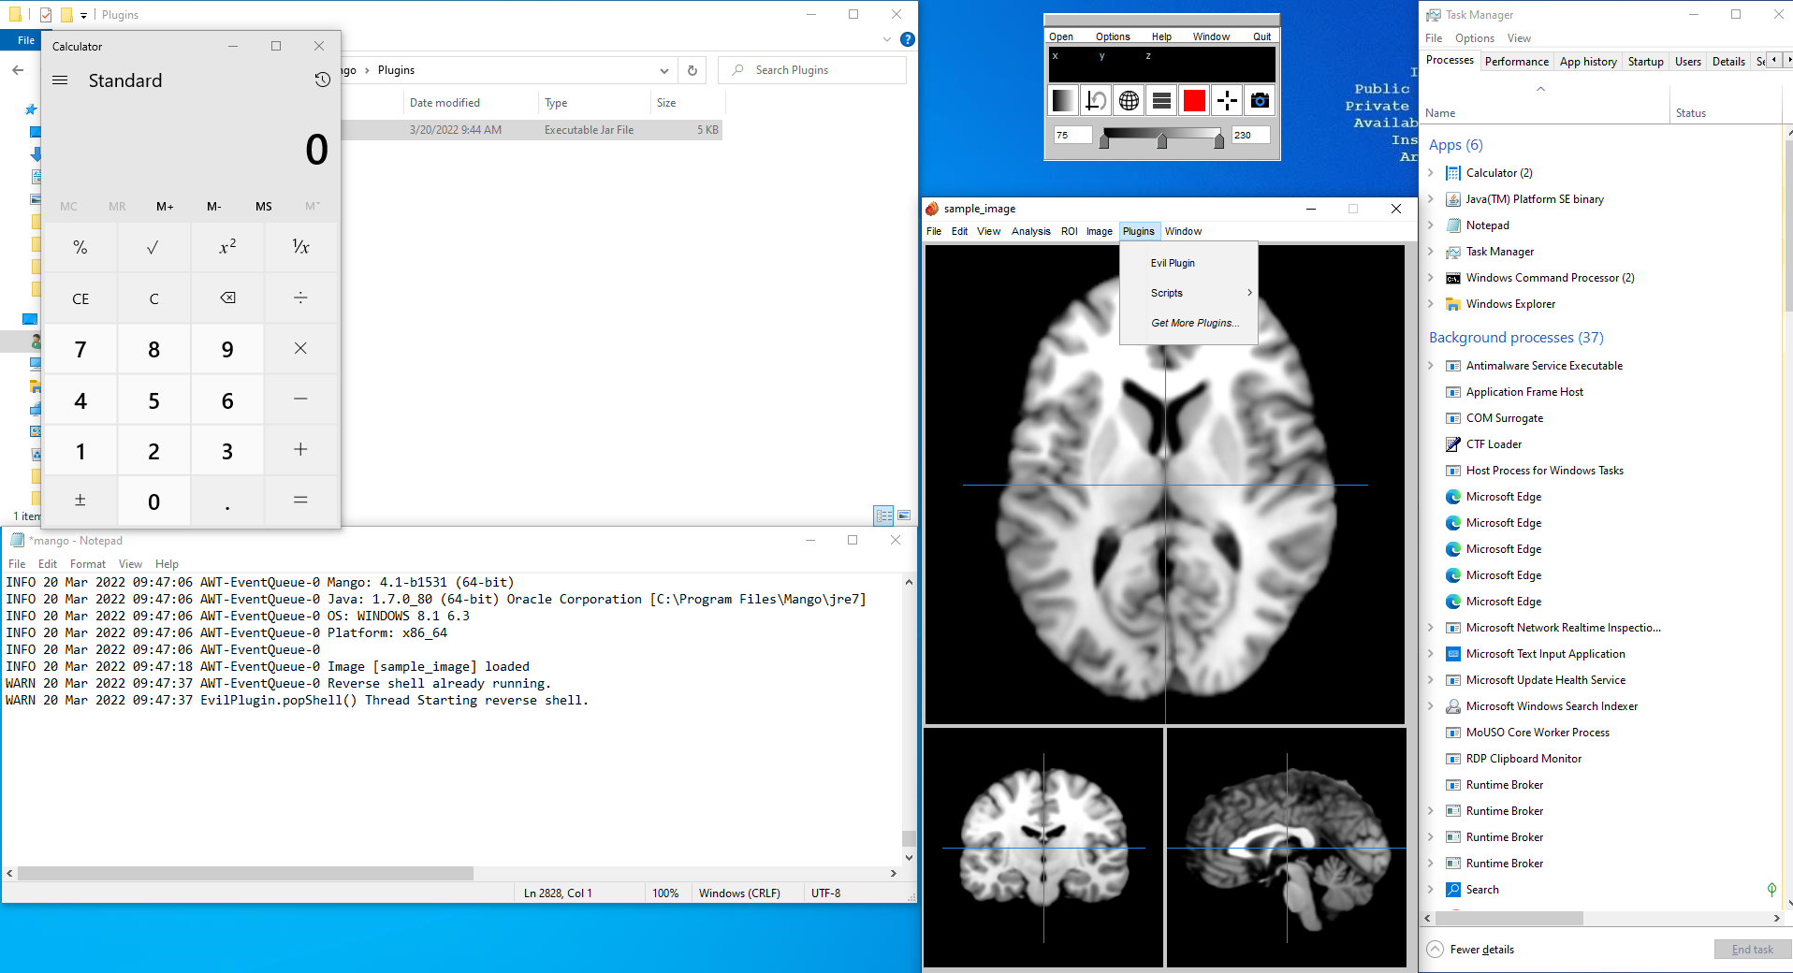Expand Windows Command Processor (2) group
Image resolution: width=1793 pixels, height=973 pixels.
pyautogui.click(x=1431, y=278)
